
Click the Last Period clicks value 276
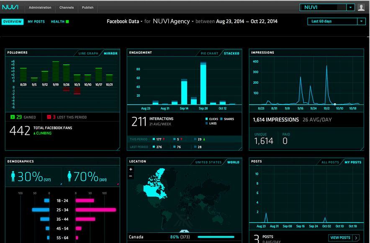[x=159, y=147]
